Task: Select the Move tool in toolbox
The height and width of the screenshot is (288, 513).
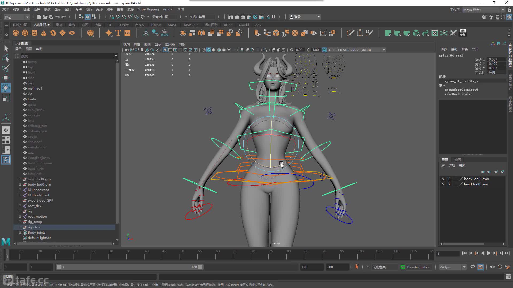Action: point(6,78)
